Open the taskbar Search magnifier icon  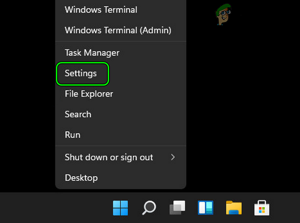point(149,207)
